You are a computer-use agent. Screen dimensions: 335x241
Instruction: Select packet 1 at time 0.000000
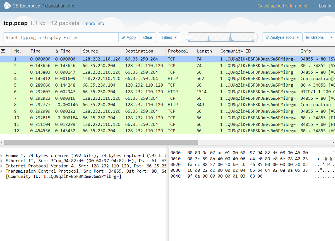(x=167, y=59)
